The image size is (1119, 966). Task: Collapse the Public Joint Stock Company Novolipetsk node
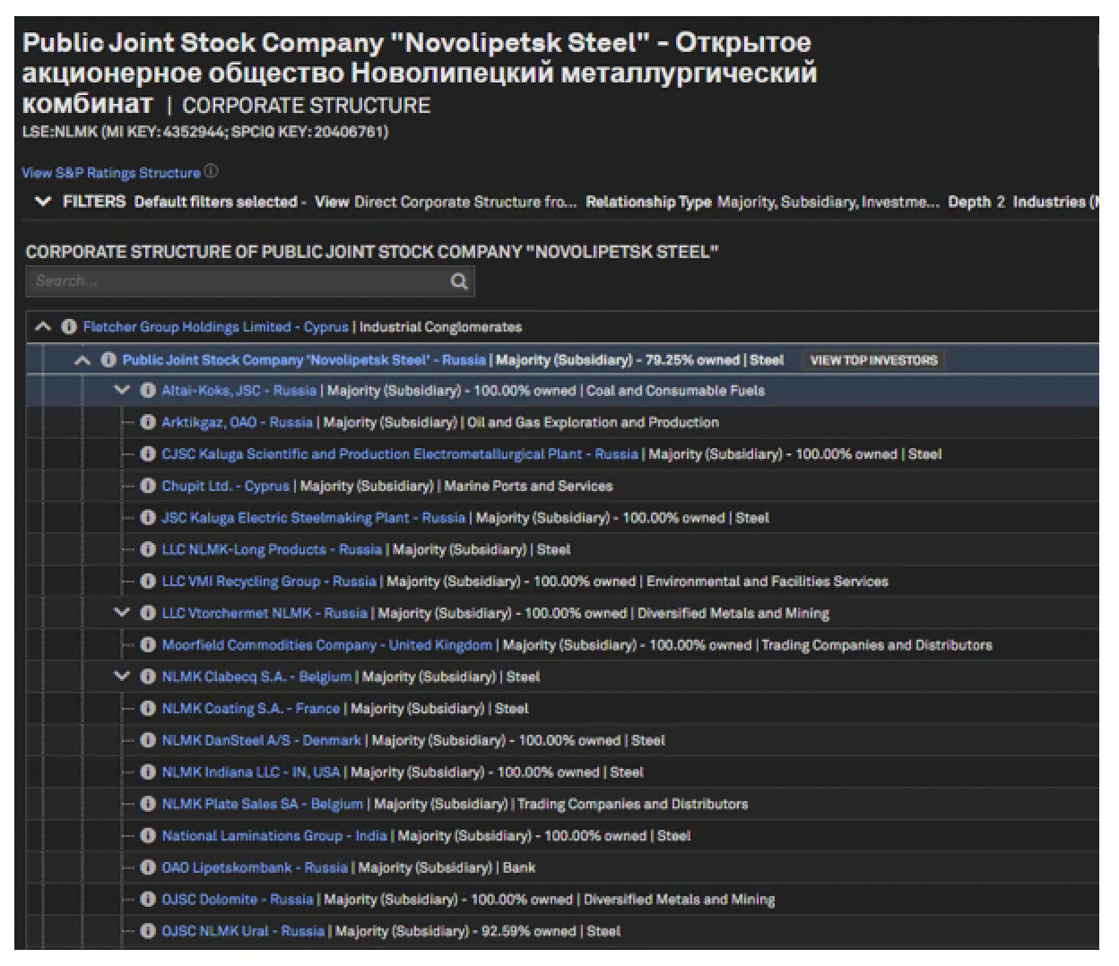tap(82, 360)
